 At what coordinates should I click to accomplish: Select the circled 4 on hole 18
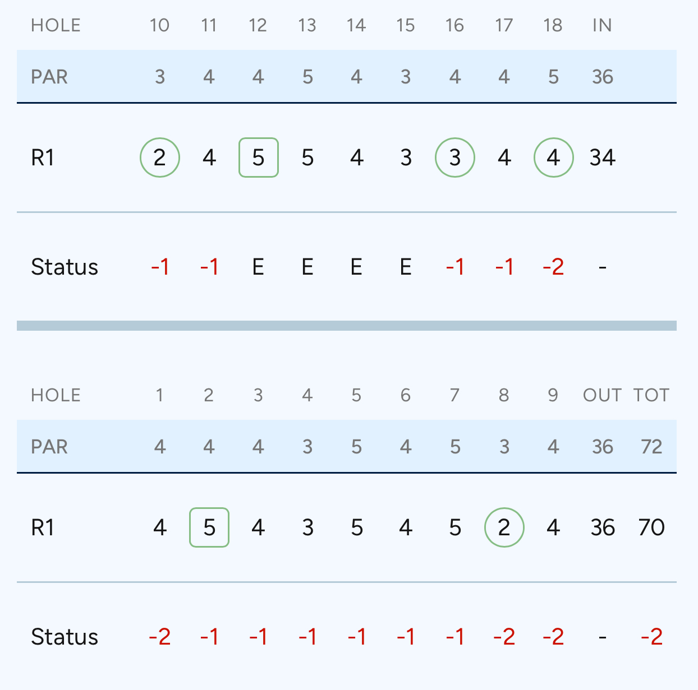coord(553,158)
